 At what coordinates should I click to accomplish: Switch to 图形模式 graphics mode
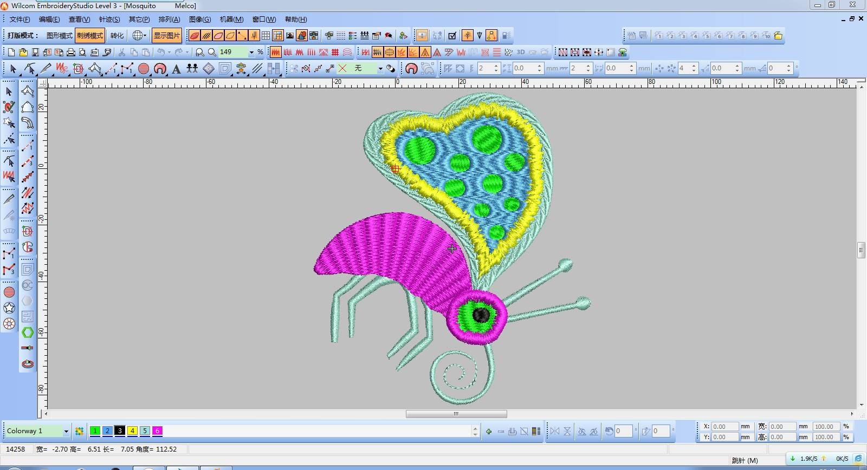click(x=59, y=36)
